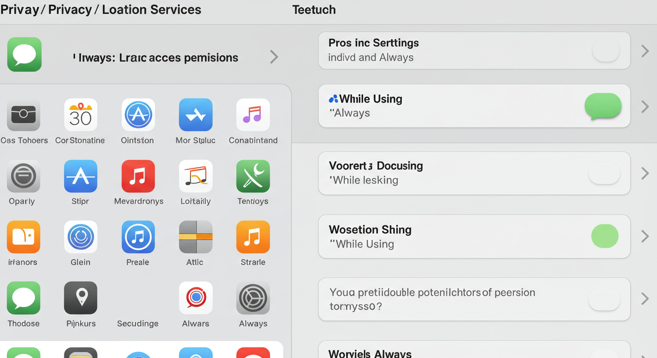The image size is (657, 358).
Task: Toggle the Pros inc Serttings switch
Action: point(606,50)
